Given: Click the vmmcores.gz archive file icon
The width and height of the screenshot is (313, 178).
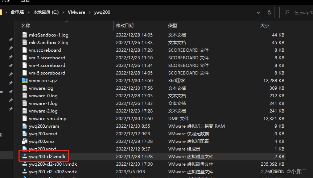Looking at the screenshot, I should click(25, 81).
